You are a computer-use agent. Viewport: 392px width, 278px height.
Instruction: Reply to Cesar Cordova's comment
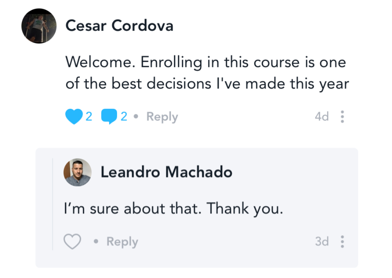pyautogui.click(x=162, y=117)
